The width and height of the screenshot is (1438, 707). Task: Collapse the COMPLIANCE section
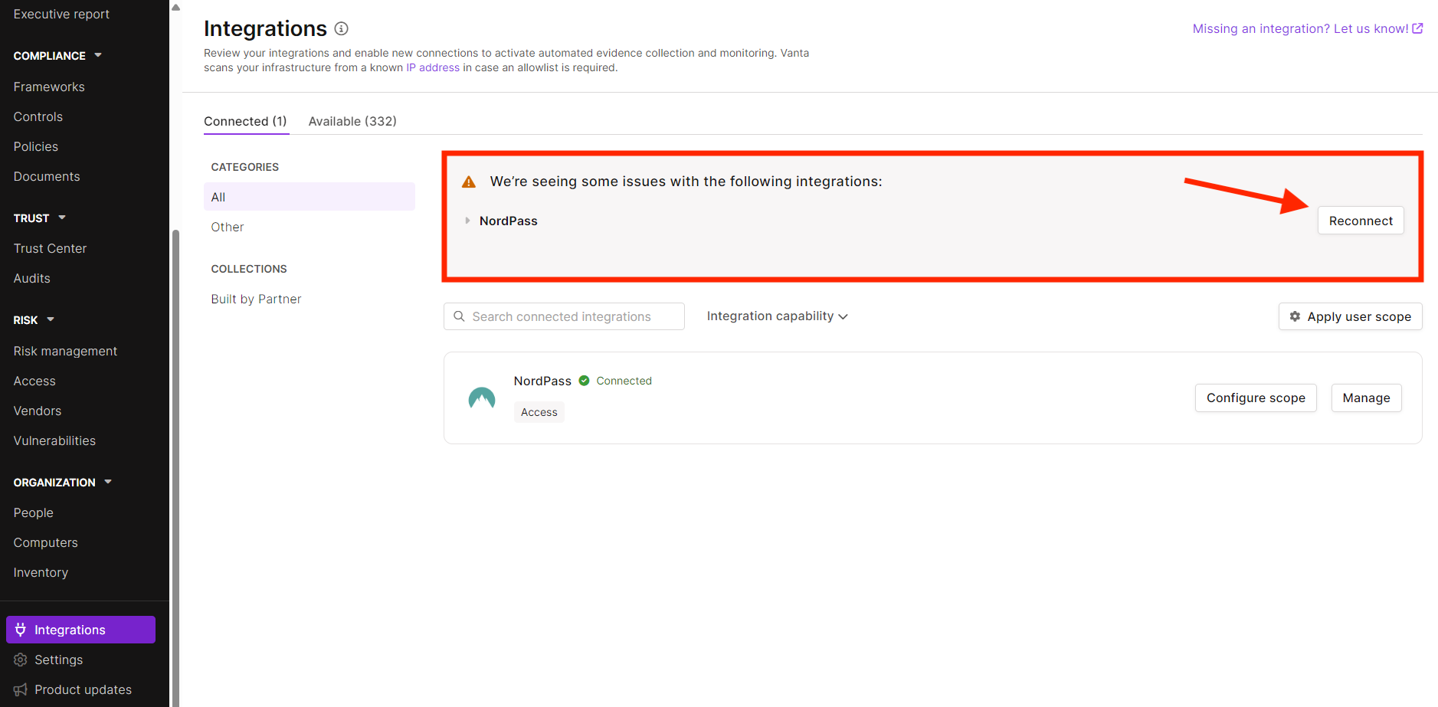pos(98,55)
